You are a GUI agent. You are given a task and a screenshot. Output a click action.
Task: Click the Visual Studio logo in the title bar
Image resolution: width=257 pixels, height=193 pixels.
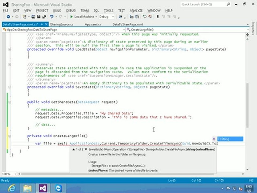pyautogui.click(x=6, y=5)
